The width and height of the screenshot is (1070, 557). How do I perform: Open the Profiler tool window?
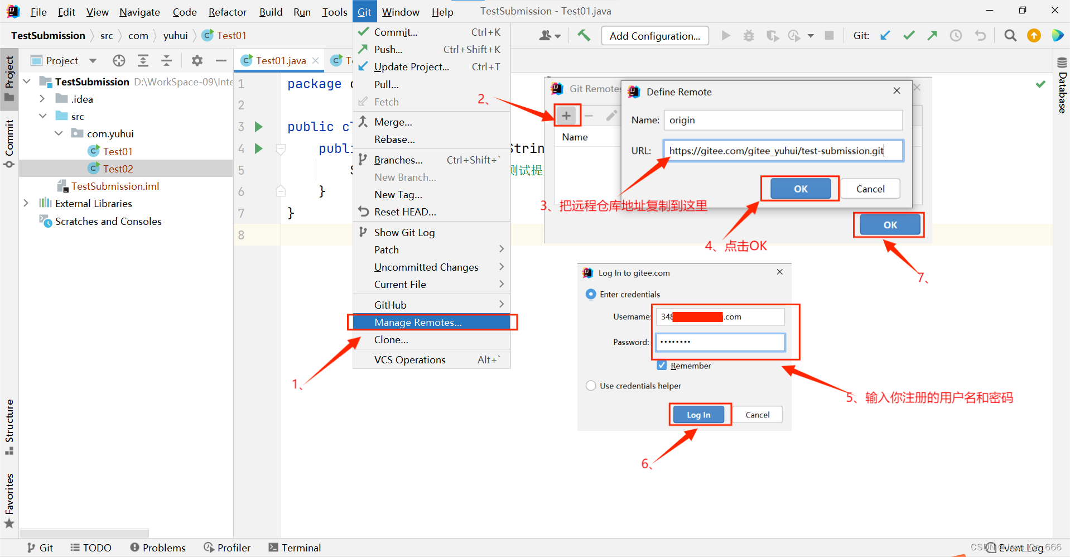coord(227,548)
